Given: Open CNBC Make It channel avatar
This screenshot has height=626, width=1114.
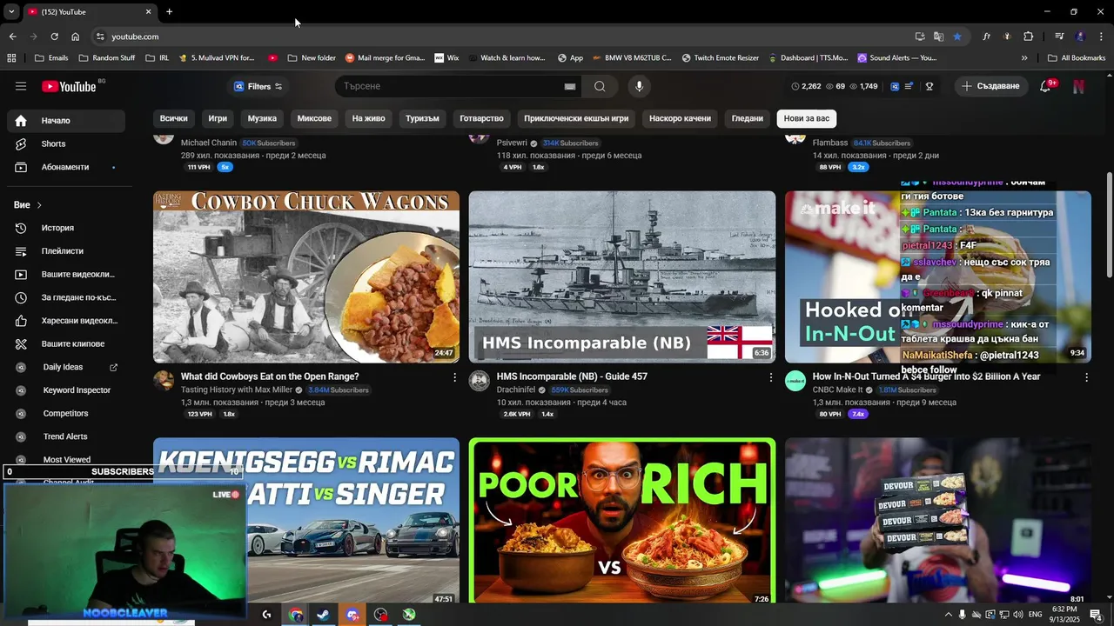Looking at the screenshot, I should (795, 381).
